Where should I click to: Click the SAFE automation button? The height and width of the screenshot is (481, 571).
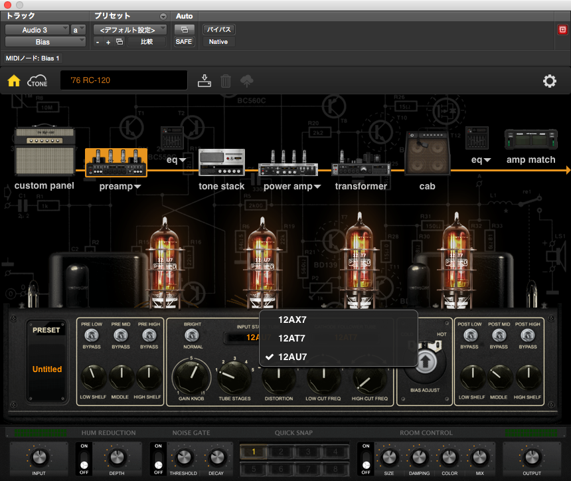click(x=184, y=42)
